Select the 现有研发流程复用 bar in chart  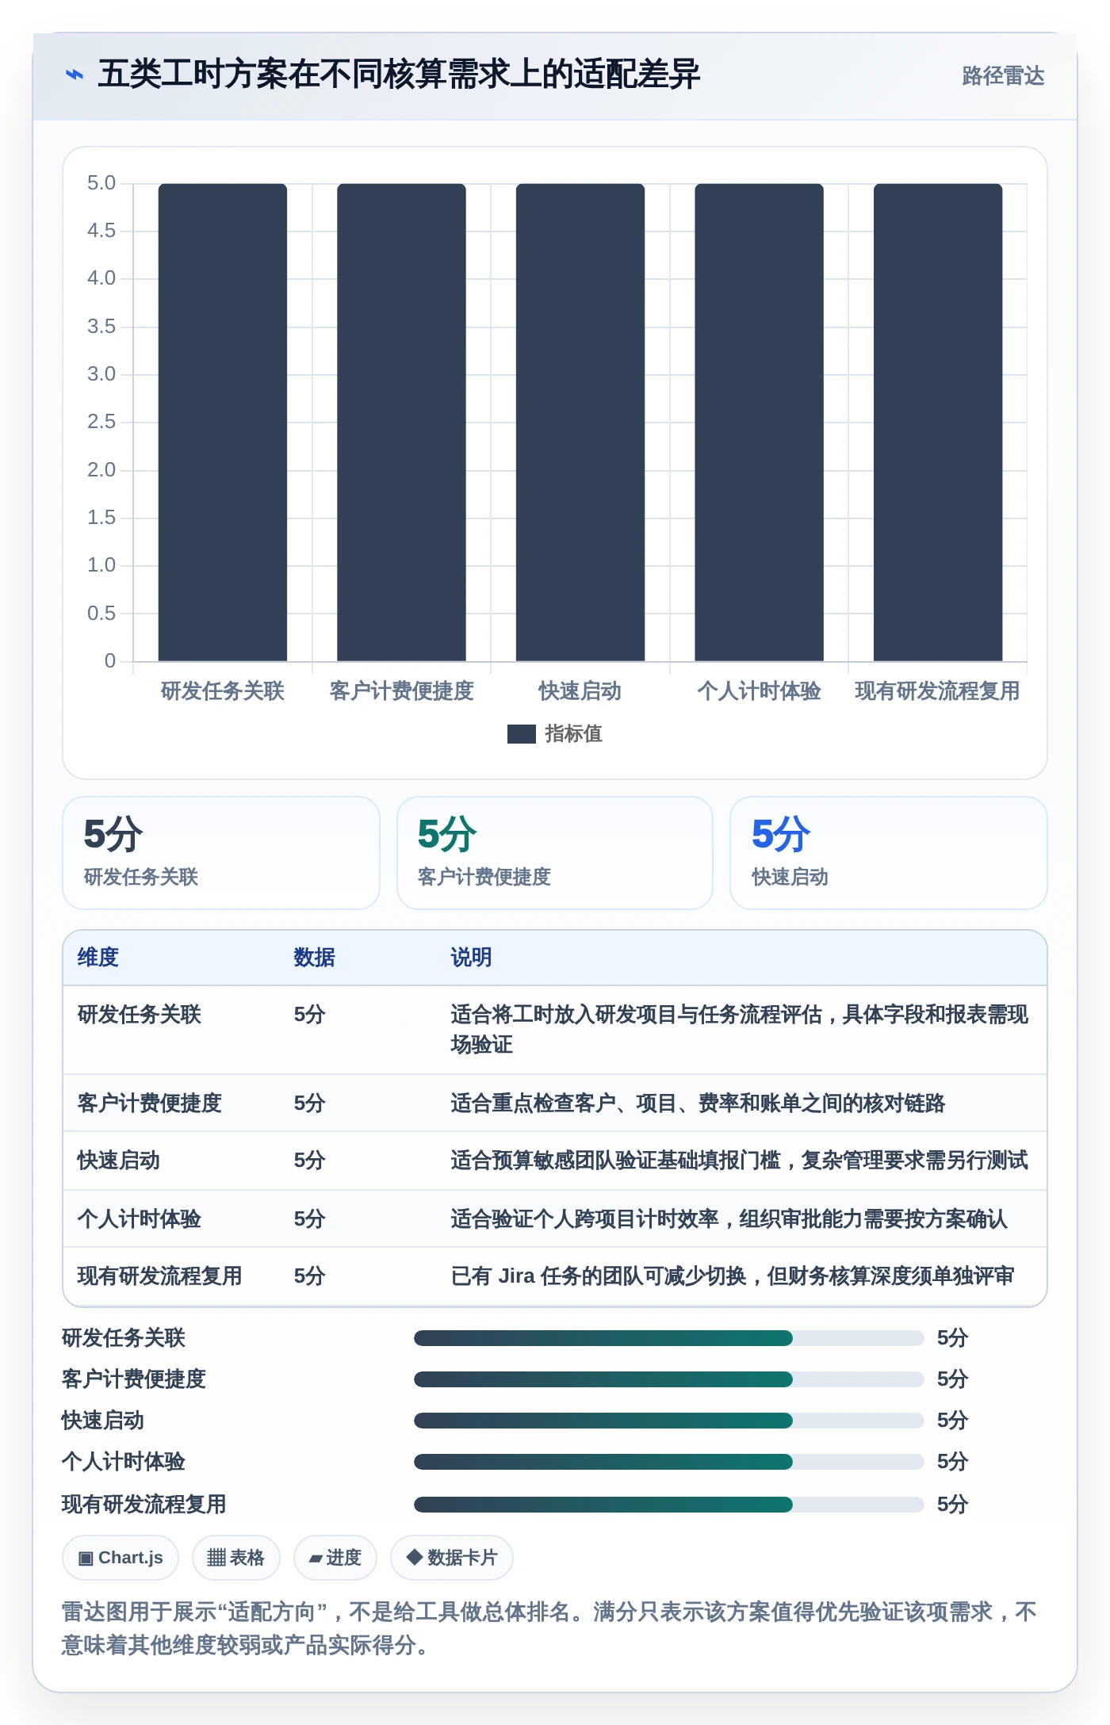pos(938,423)
